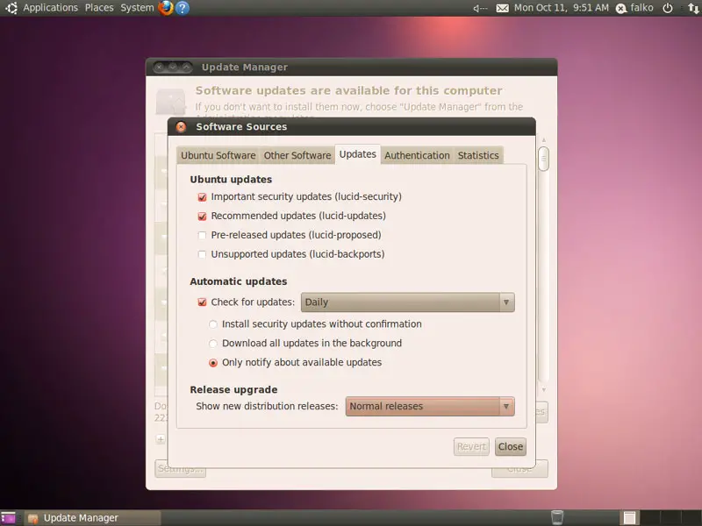Open the Trash icon in bottom panel

click(x=557, y=517)
